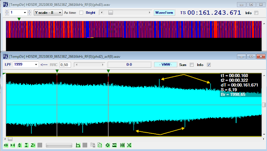Click the second green marker above waveform
This screenshot has height=151, width=267.
pos(108,71)
